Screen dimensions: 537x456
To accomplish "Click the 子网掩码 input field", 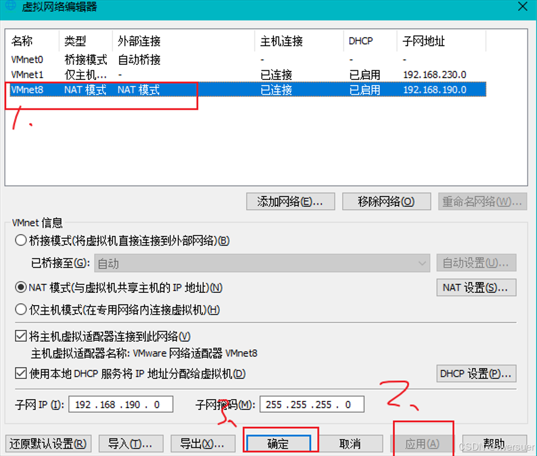I will tap(312, 404).
